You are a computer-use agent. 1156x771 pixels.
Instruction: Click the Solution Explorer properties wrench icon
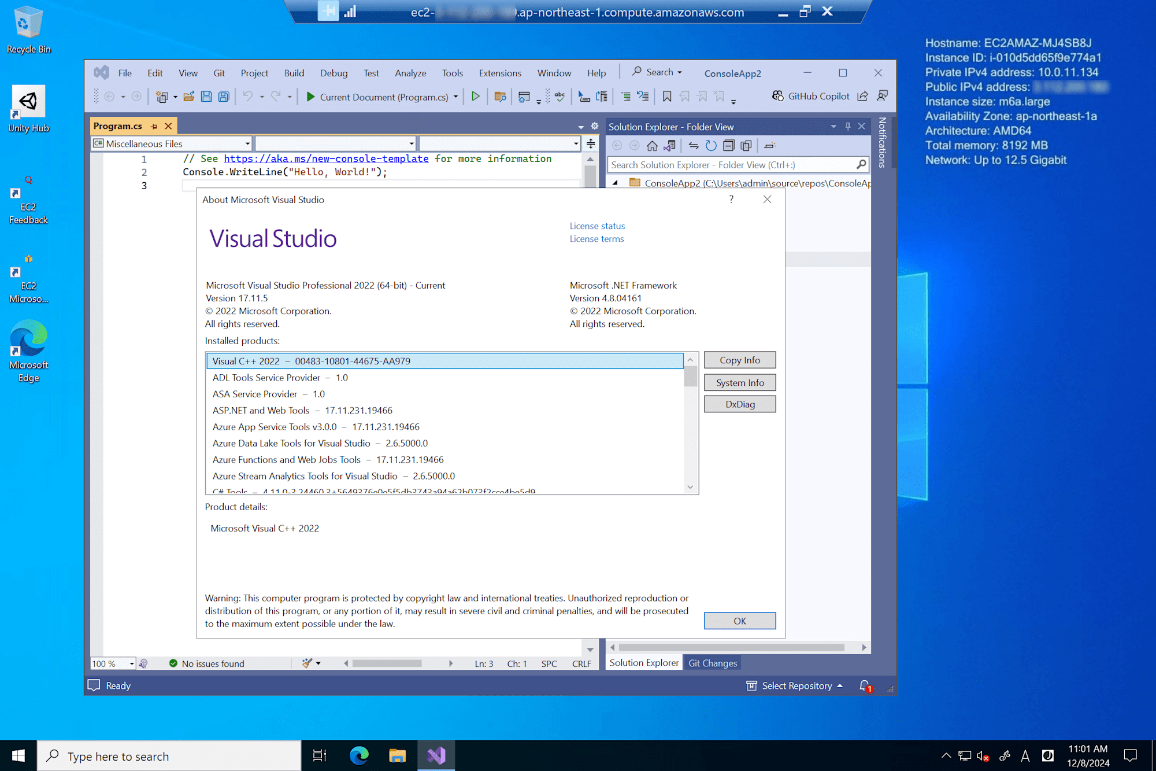tap(770, 146)
